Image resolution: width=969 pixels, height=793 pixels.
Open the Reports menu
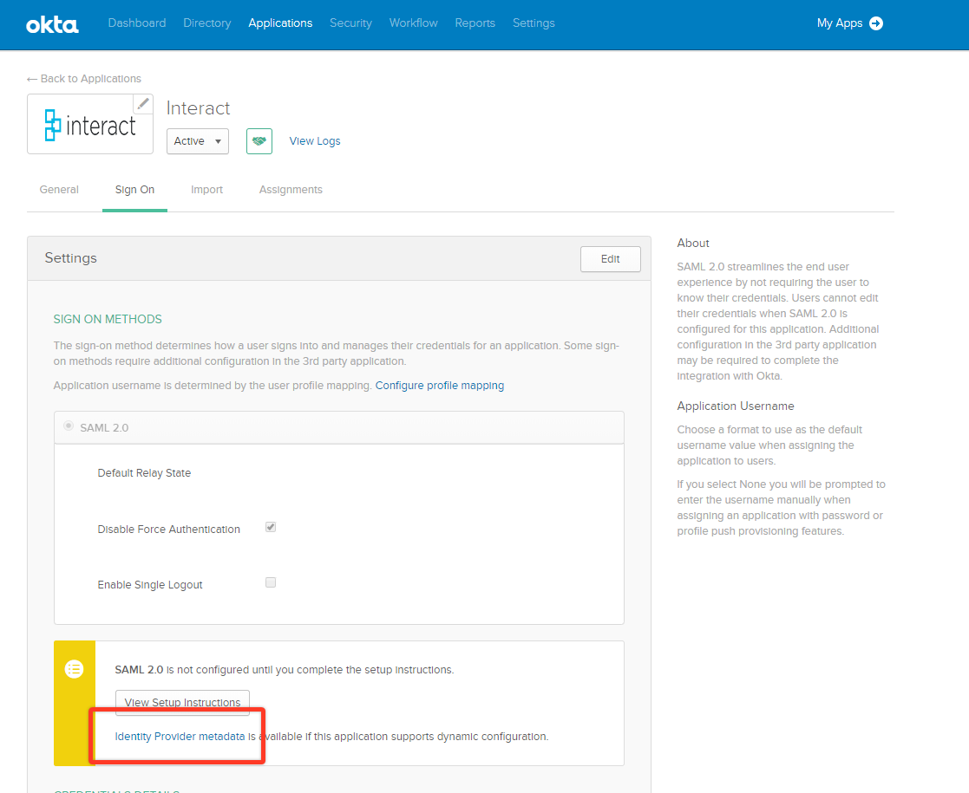[475, 23]
